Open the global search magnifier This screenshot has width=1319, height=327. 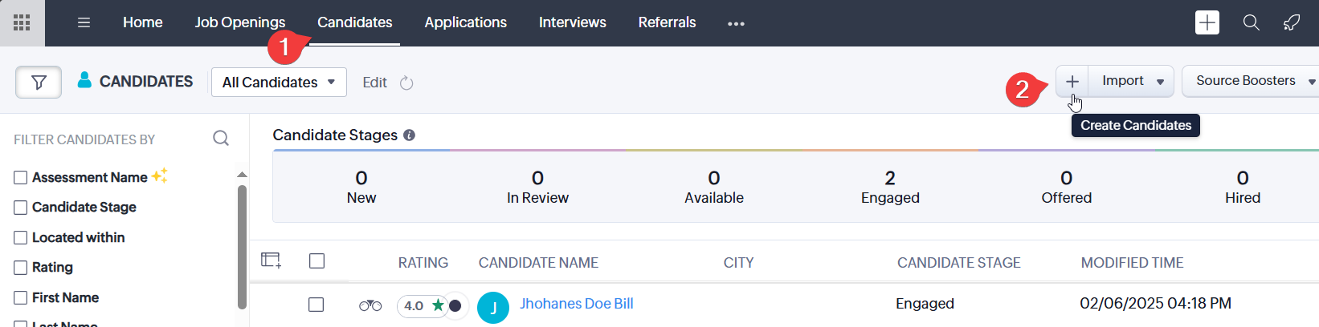(x=1251, y=22)
